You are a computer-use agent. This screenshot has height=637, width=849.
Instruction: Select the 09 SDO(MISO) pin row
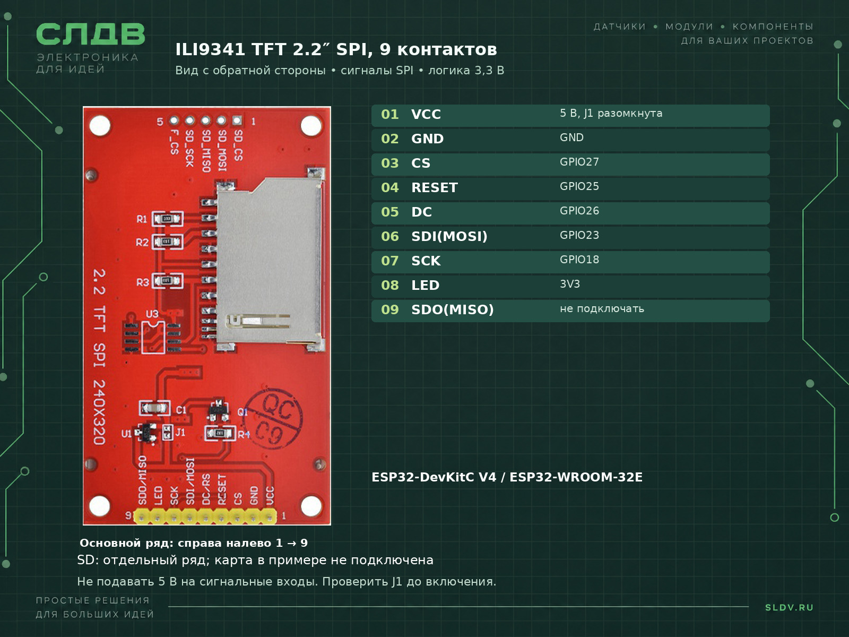pos(570,311)
